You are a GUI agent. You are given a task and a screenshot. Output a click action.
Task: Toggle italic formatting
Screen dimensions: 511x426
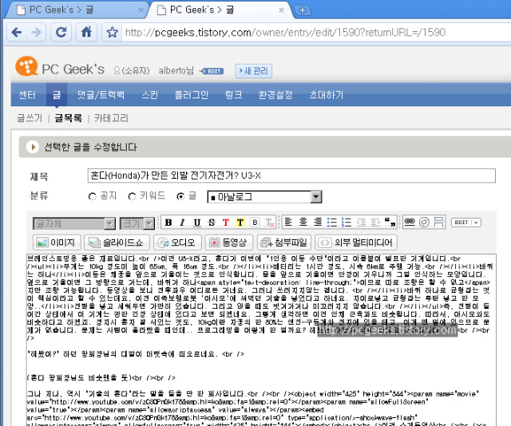pos(183,223)
